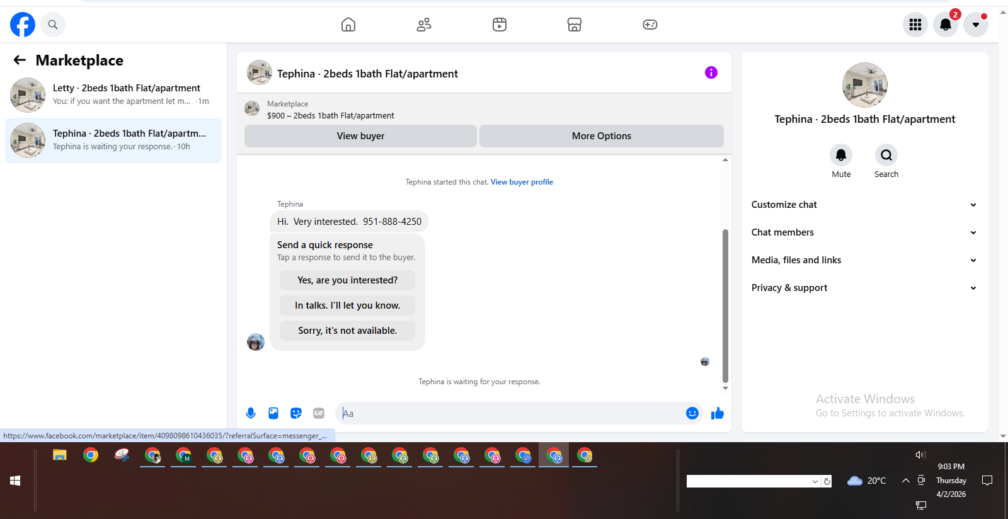The width and height of the screenshot is (1008, 519).
Task: Open the 20°C weather widget
Action: click(866, 481)
